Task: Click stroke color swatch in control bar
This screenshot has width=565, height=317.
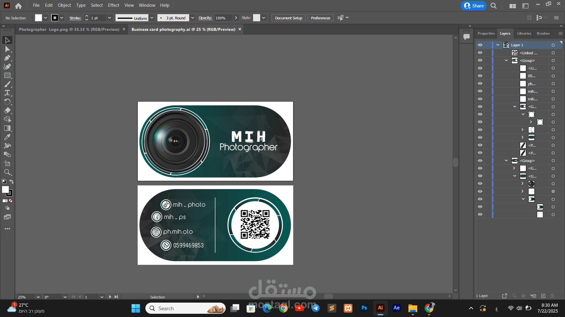Action: (x=55, y=18)
